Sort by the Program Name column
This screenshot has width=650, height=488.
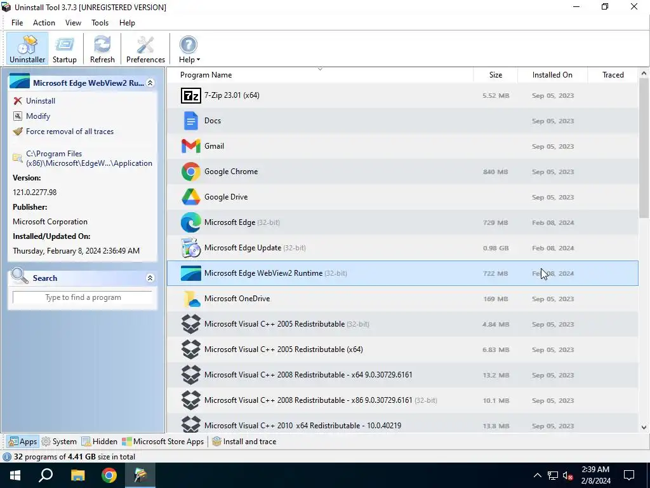(x=320, y=75)
